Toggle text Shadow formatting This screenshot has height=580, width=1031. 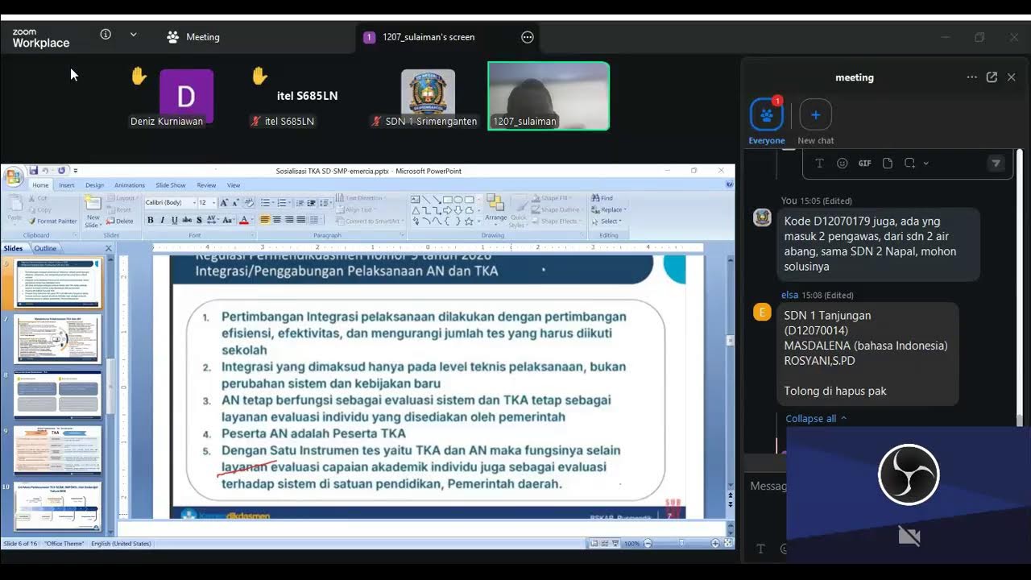(x=199, y=220)
